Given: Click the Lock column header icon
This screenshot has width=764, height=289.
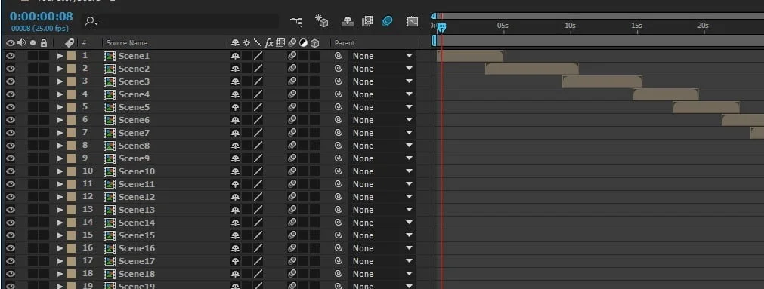Looking at the screenshot, I should coord(44,43).
